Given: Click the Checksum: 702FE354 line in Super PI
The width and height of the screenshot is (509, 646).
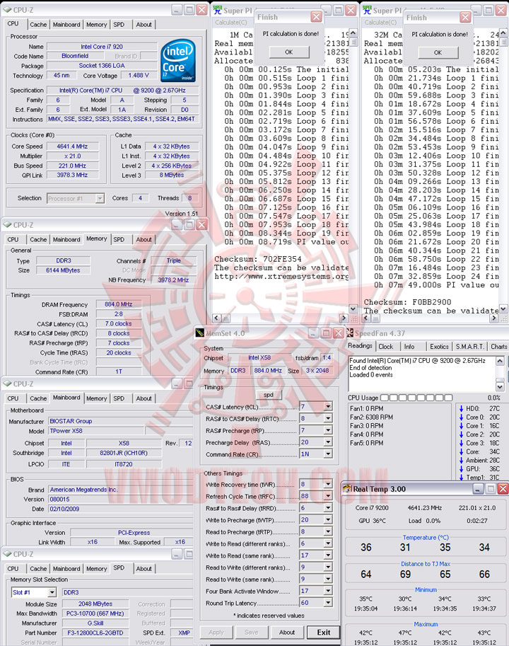Looking at the screenshot, I should point(258,259).
